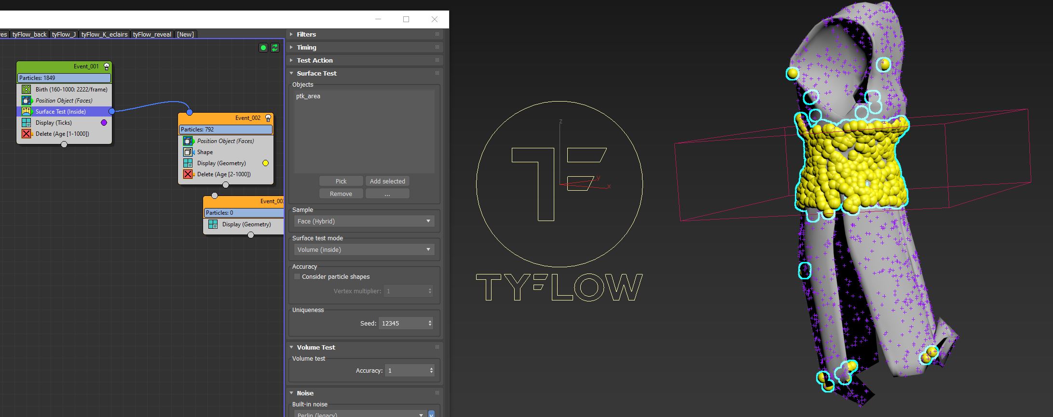This screenshot has width=1053, height=417.
Task: Switch to the tyFlow_back tab
Action: click(x=29, y=34)
